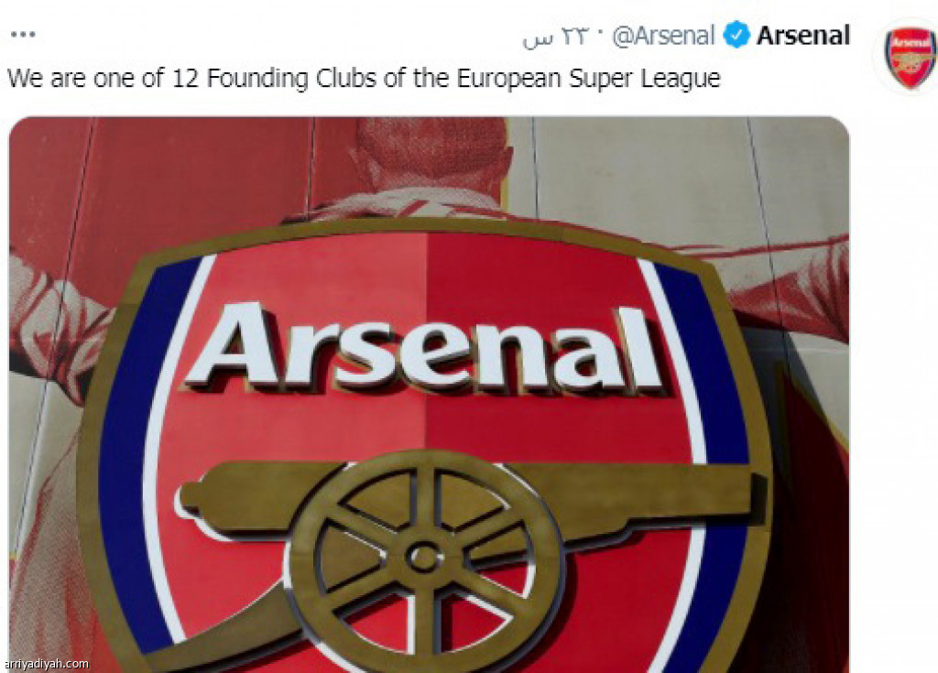Click the number 12 in the tweet text
938x673 pixels.
click(x=185, y=79)
